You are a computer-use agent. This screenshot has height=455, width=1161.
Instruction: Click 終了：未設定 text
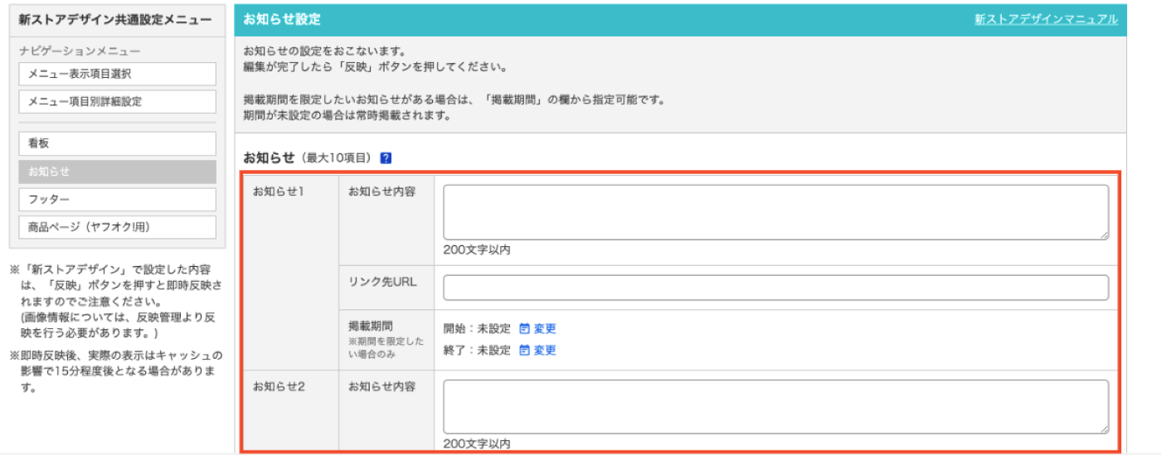[x=478, y=351]
